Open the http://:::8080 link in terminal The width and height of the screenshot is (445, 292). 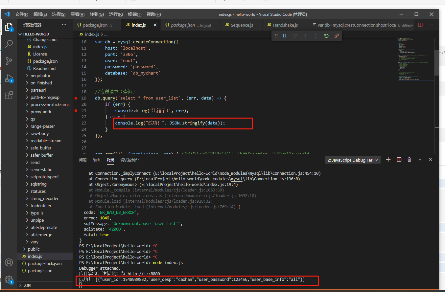[144, 274]
